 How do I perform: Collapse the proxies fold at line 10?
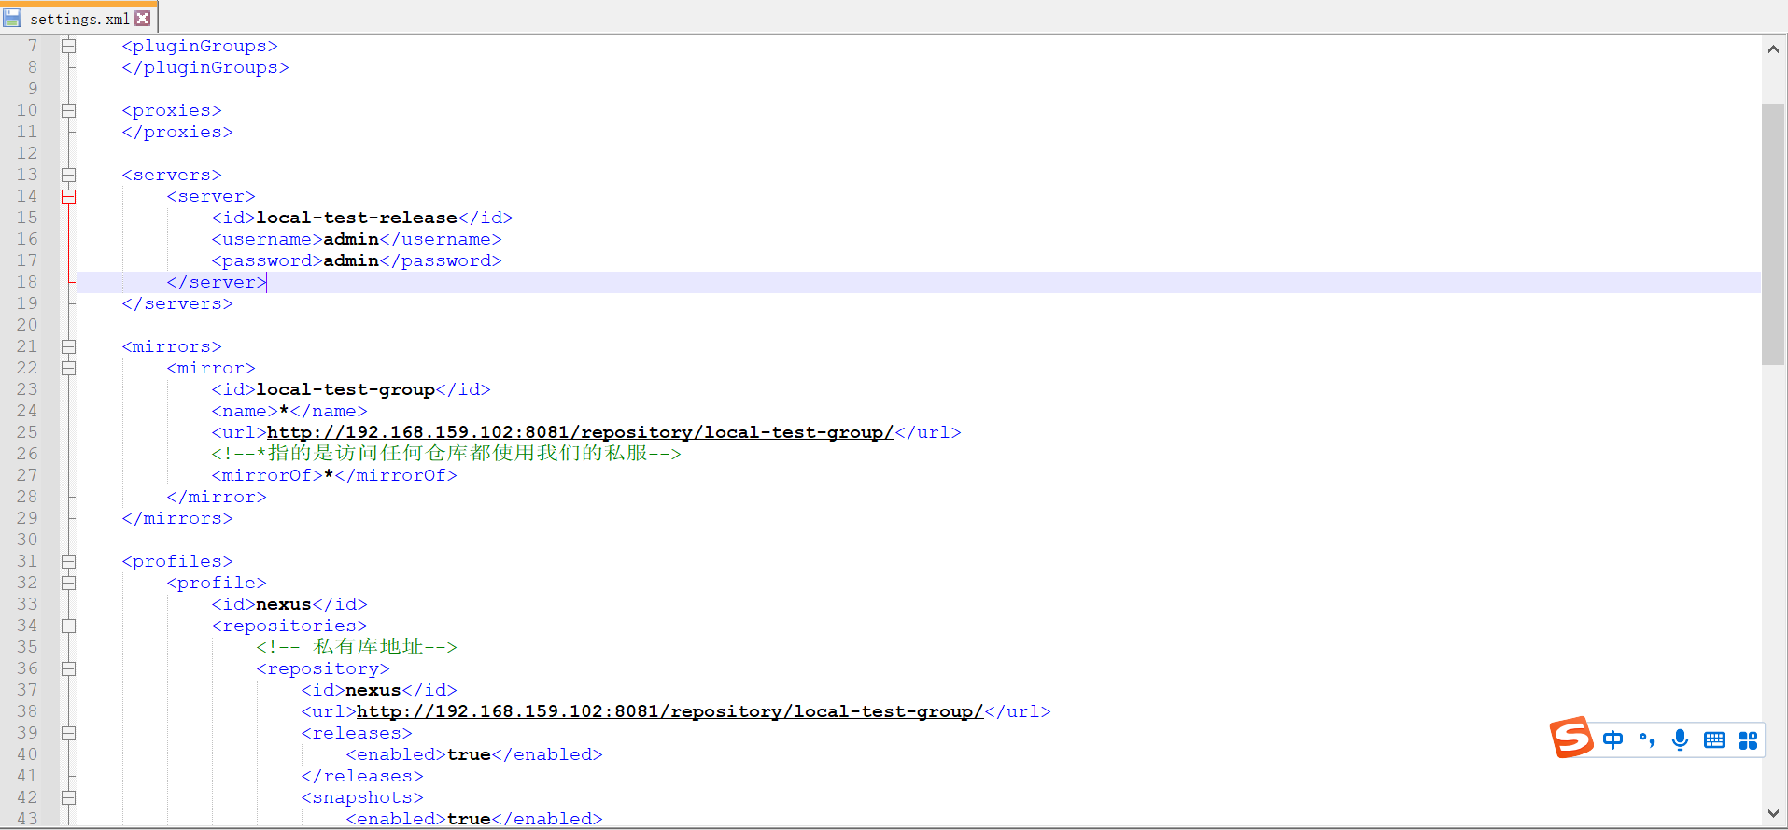[68, 110]
